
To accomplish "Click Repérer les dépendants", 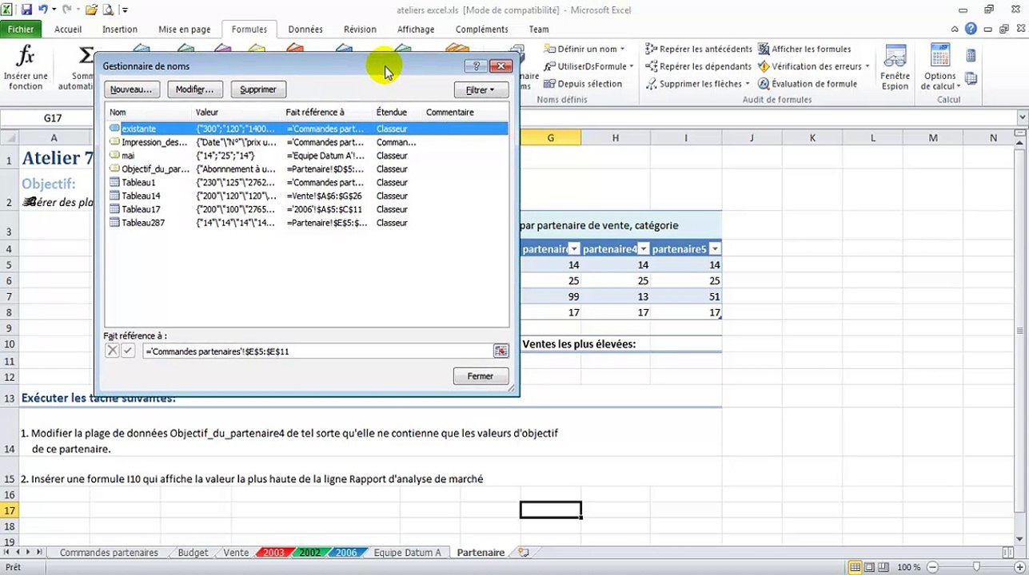I will pos(699,66).
